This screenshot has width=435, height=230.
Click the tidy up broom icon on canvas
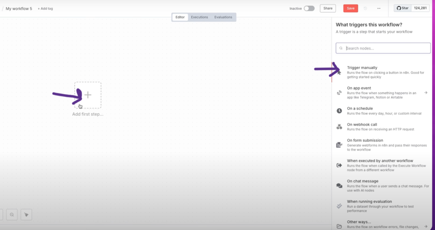click(26, 215)
